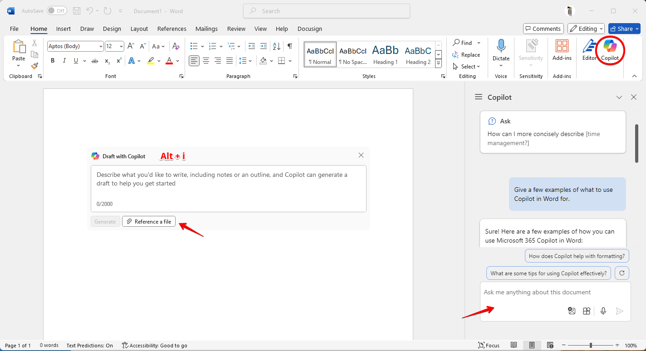Click the Reference a file button
Image resolution: width=646 pixels, height=351 pixels.
149,221
